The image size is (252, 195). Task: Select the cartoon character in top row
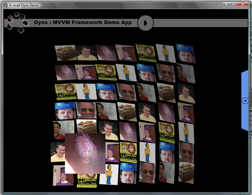pos(166,53)
